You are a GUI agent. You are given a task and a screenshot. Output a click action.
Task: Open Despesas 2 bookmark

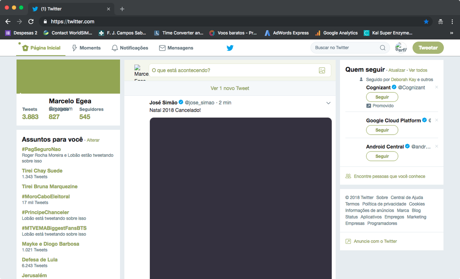coord(21,33)
